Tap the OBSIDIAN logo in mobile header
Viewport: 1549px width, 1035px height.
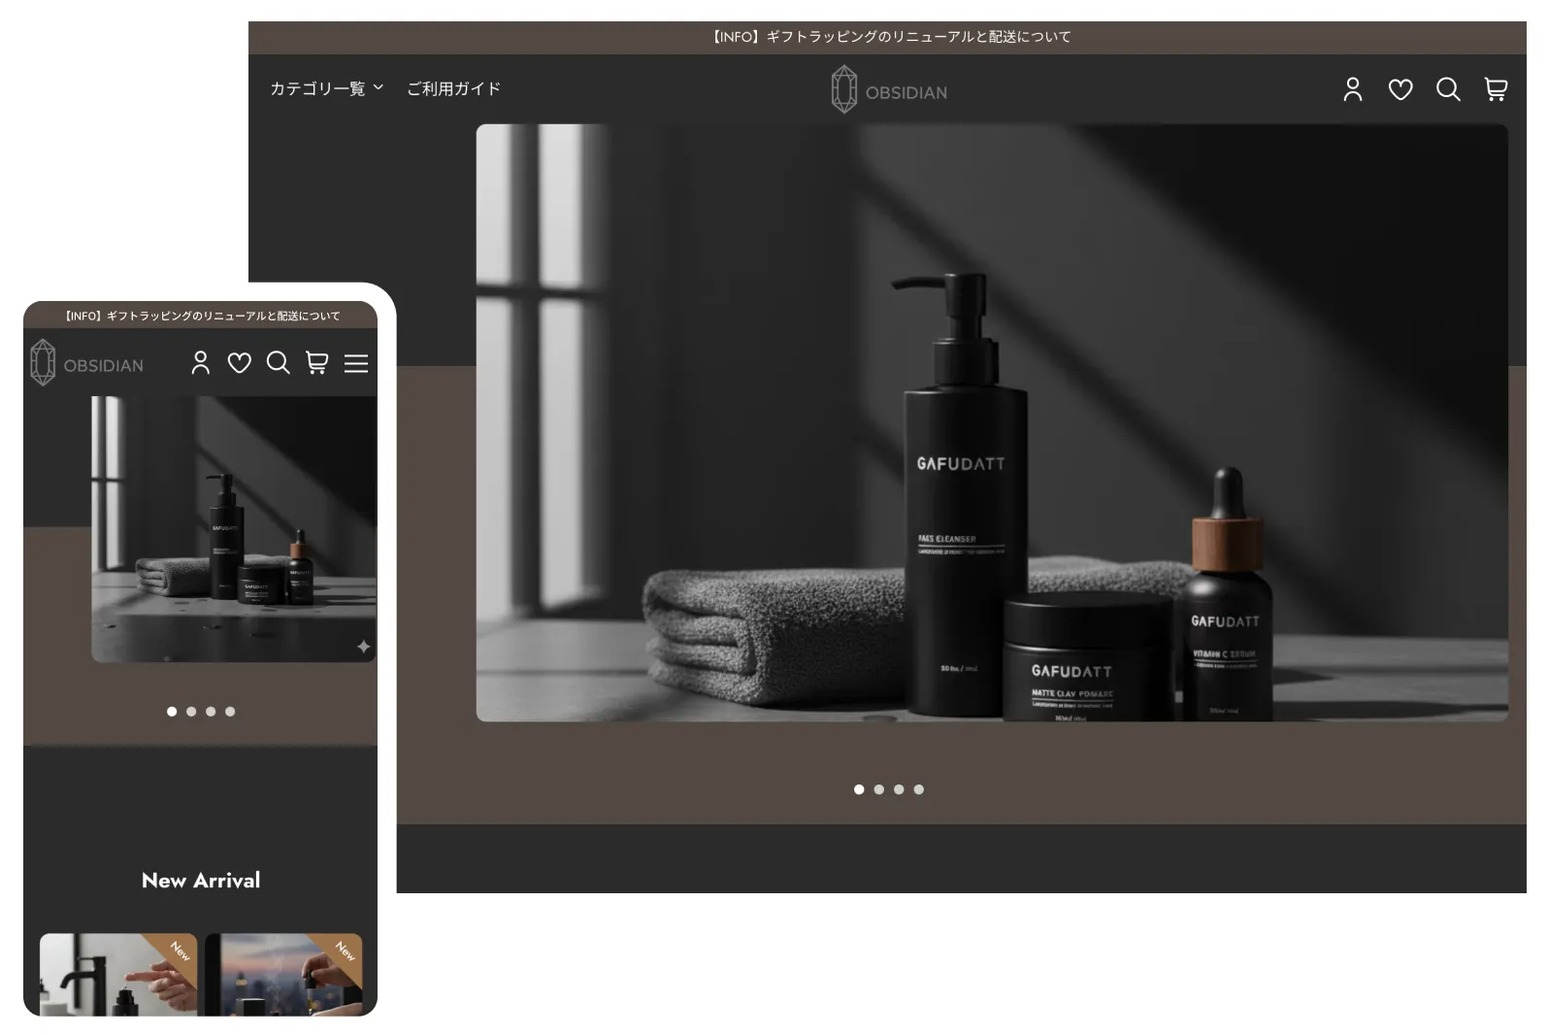click(x=86, y=364)
